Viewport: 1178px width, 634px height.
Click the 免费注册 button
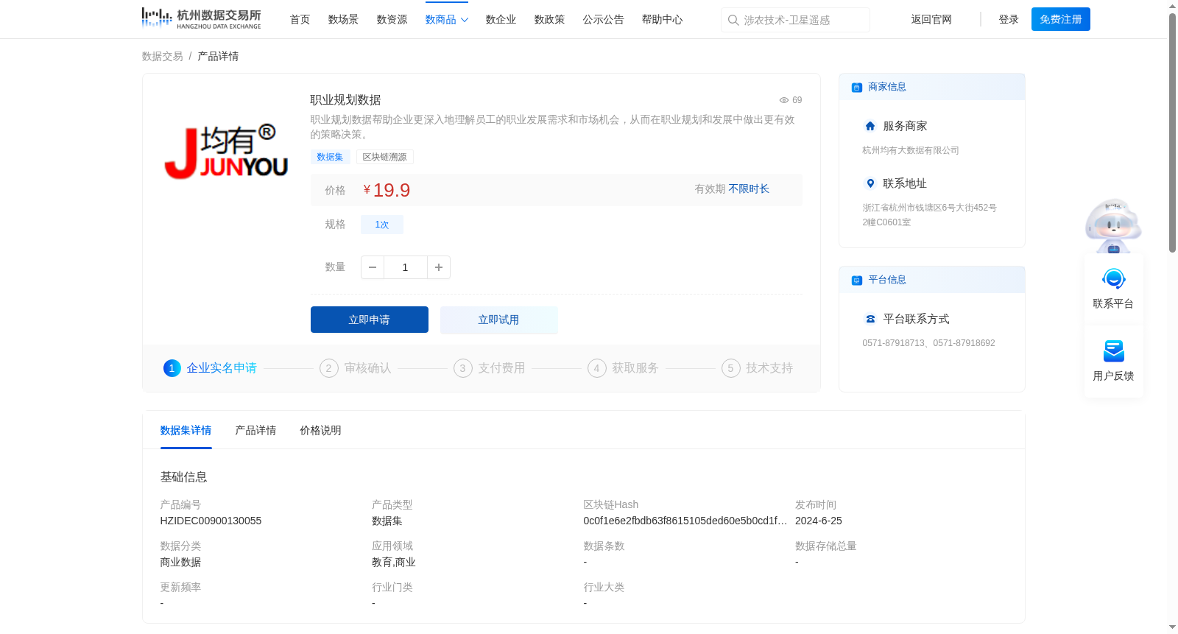[1061, 19]
